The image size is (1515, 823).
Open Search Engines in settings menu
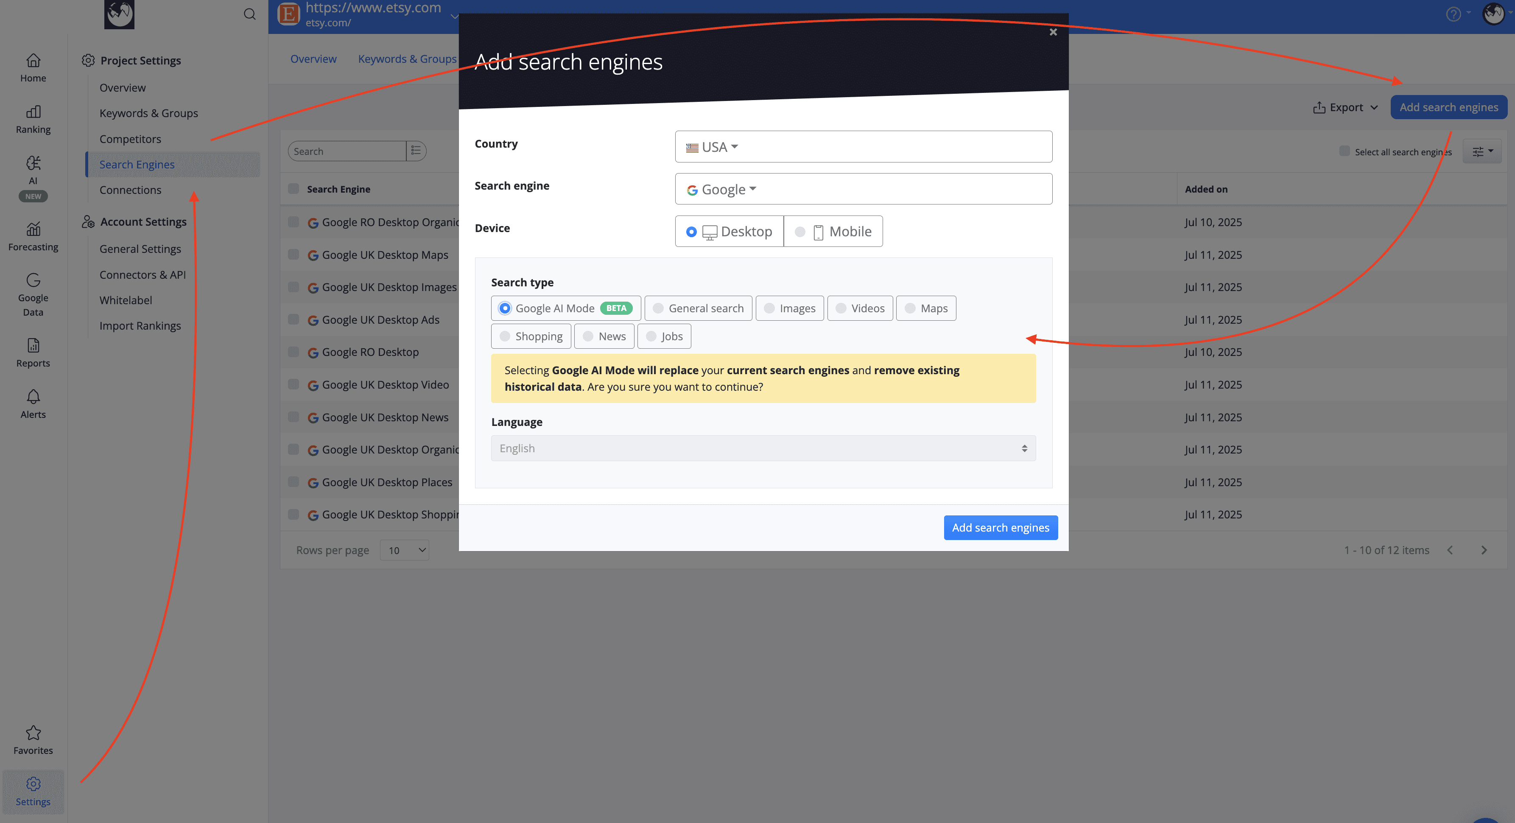(x=173, y=165)
